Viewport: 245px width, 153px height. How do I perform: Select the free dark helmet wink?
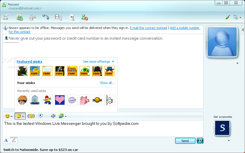click(x=97, y=71)
